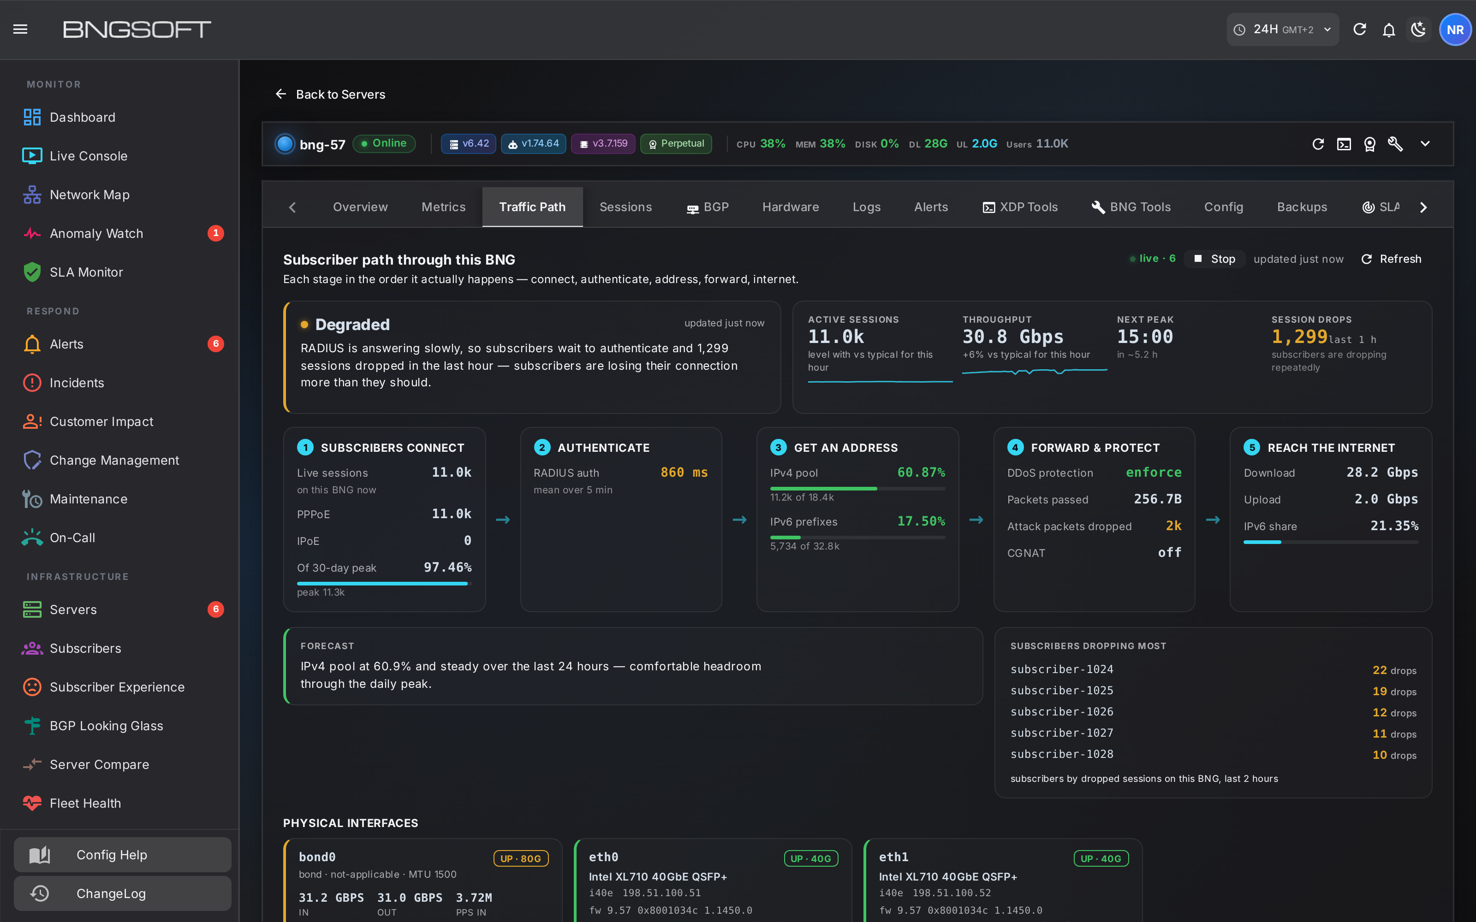Viewport: 1476px width, 922px height.
Task: Open the hamburger menu
Action: [x=20, y=29]
